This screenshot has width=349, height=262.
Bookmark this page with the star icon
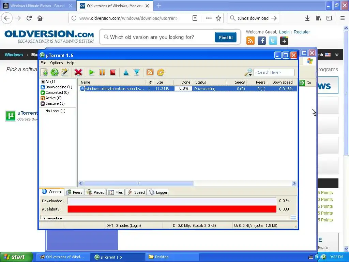click(218, 18)
